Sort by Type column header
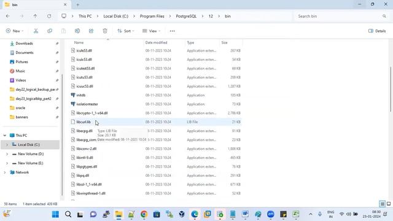This screenshot has height=221, width=393. tap(190, 42)
